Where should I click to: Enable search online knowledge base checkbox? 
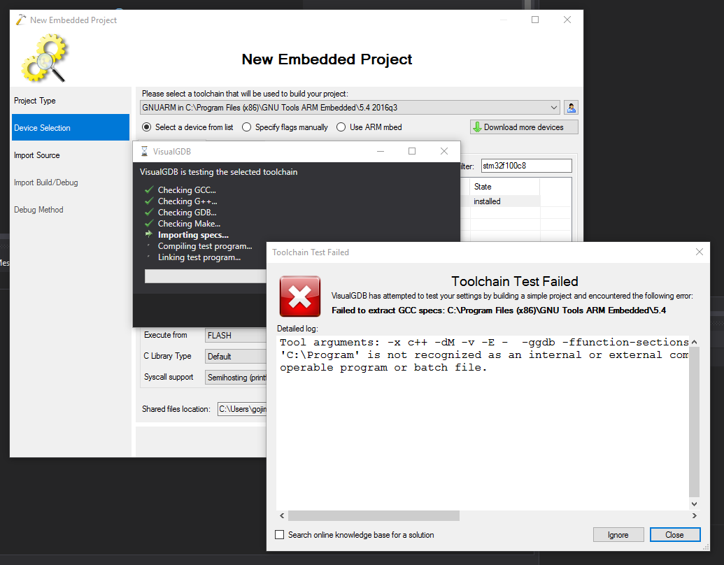coord(279,534)
